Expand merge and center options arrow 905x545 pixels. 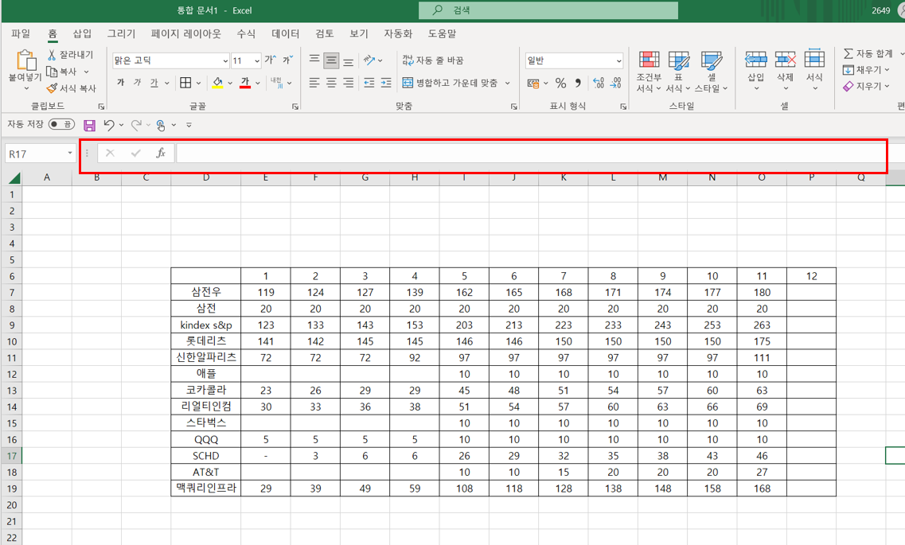click(x=507, y=83)
